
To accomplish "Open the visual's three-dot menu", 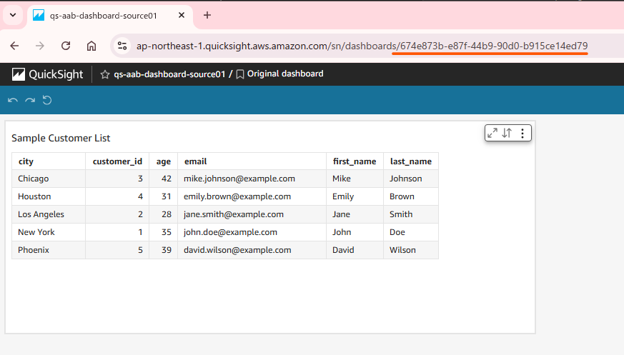I will click(522, 133).
